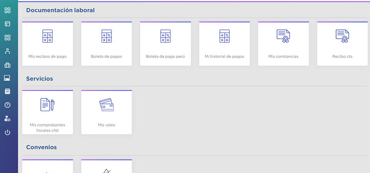Screen dimensions: 370x173
Task: Click the Convenios section heading
Action: [x=41, y=147]
